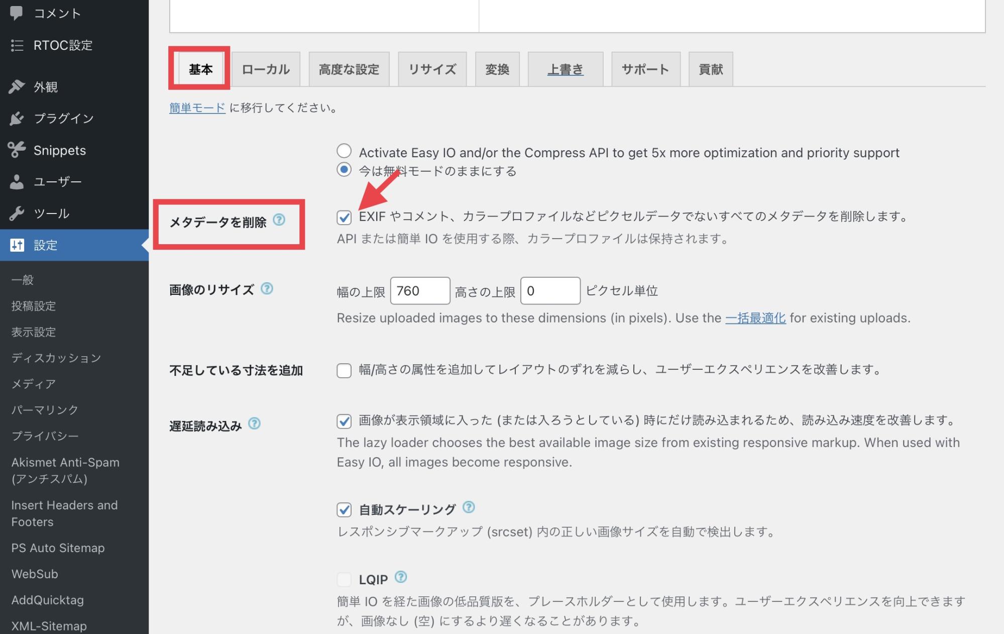Uncheck the EXIF metadata removal checkbox
The image size is (1004, 634).
coord(344,218)
